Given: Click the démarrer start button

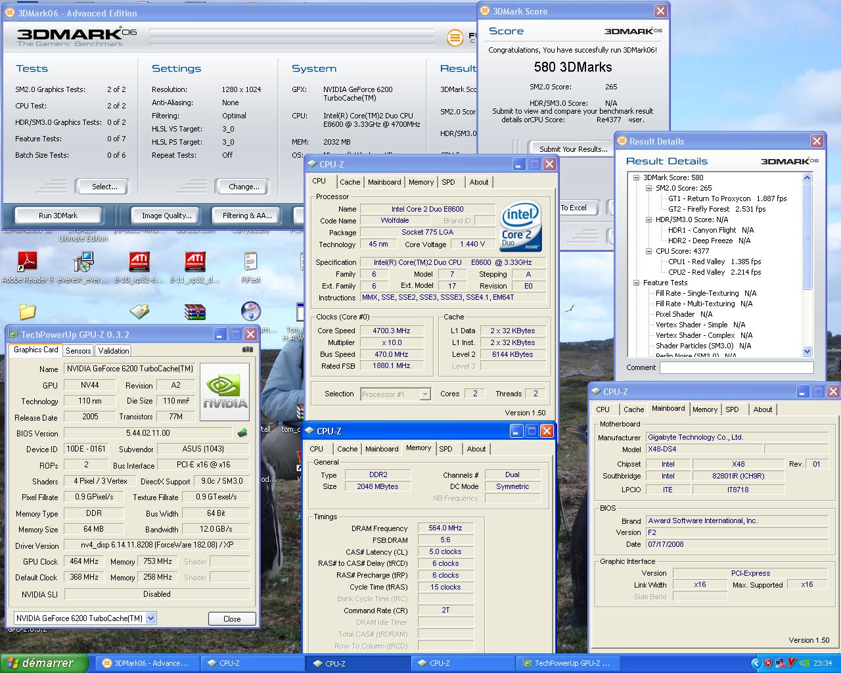Looking at the screenshot, I should 44,663.
